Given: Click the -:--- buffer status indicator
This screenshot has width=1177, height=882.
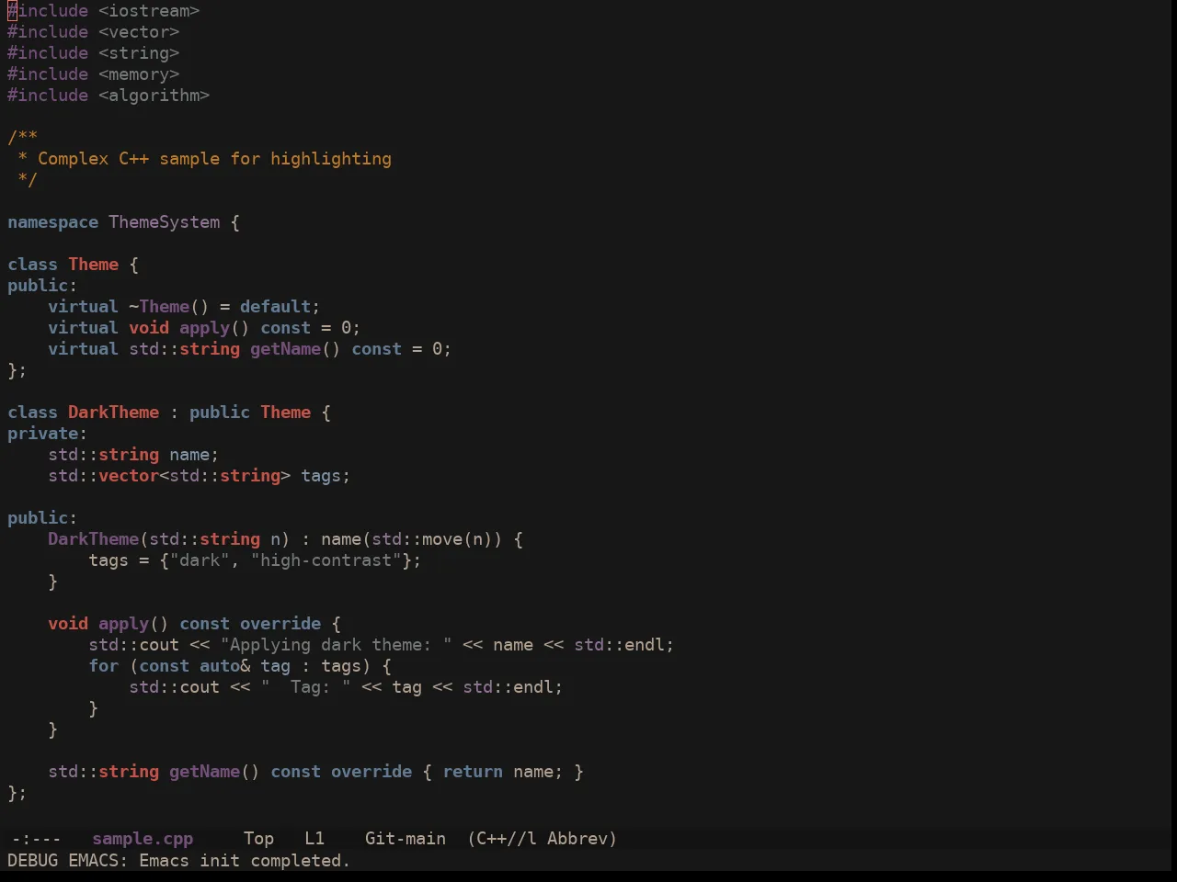Looking at the screenshot, I should click(x=36, y=839).
